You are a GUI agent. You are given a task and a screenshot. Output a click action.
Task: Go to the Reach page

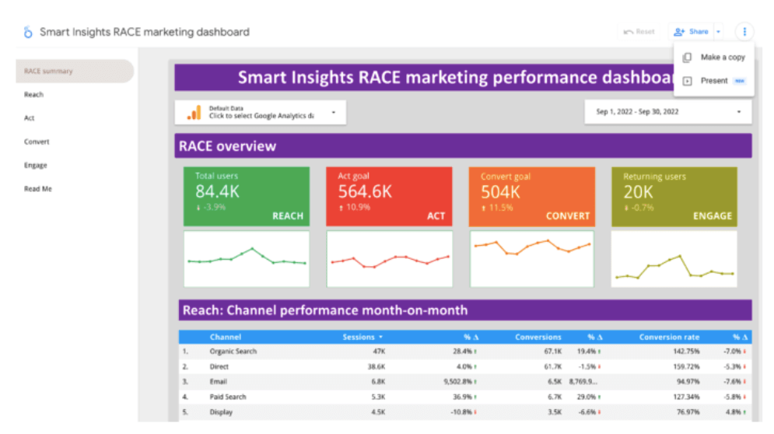tap(34, 95)
